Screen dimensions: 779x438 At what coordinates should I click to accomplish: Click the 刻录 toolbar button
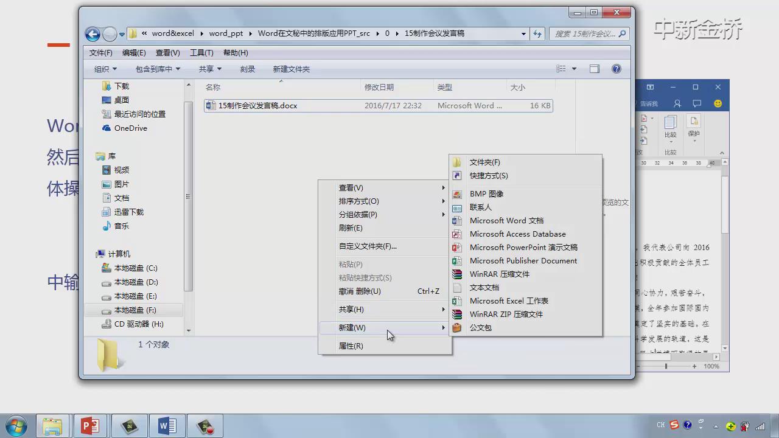[x=247, y=69]
